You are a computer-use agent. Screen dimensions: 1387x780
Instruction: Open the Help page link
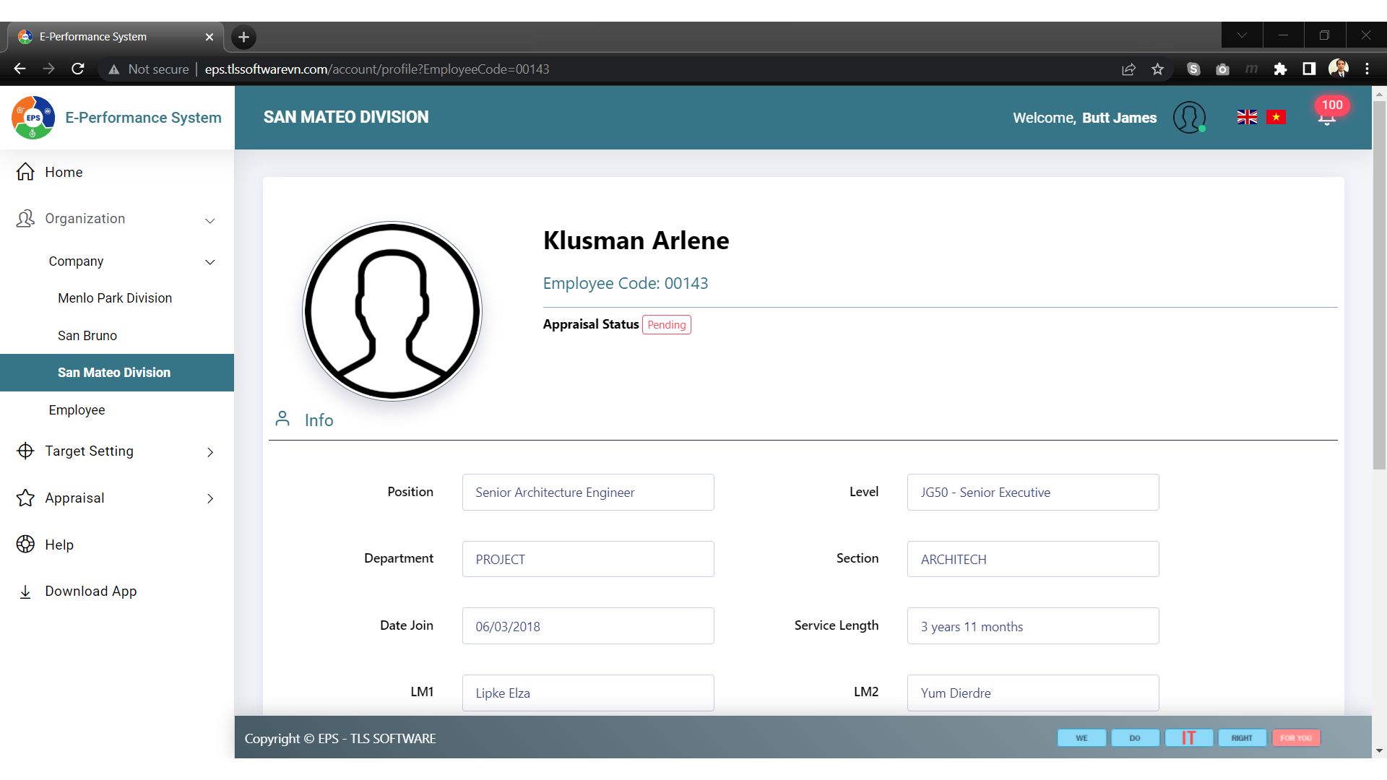tap(59, 545)
